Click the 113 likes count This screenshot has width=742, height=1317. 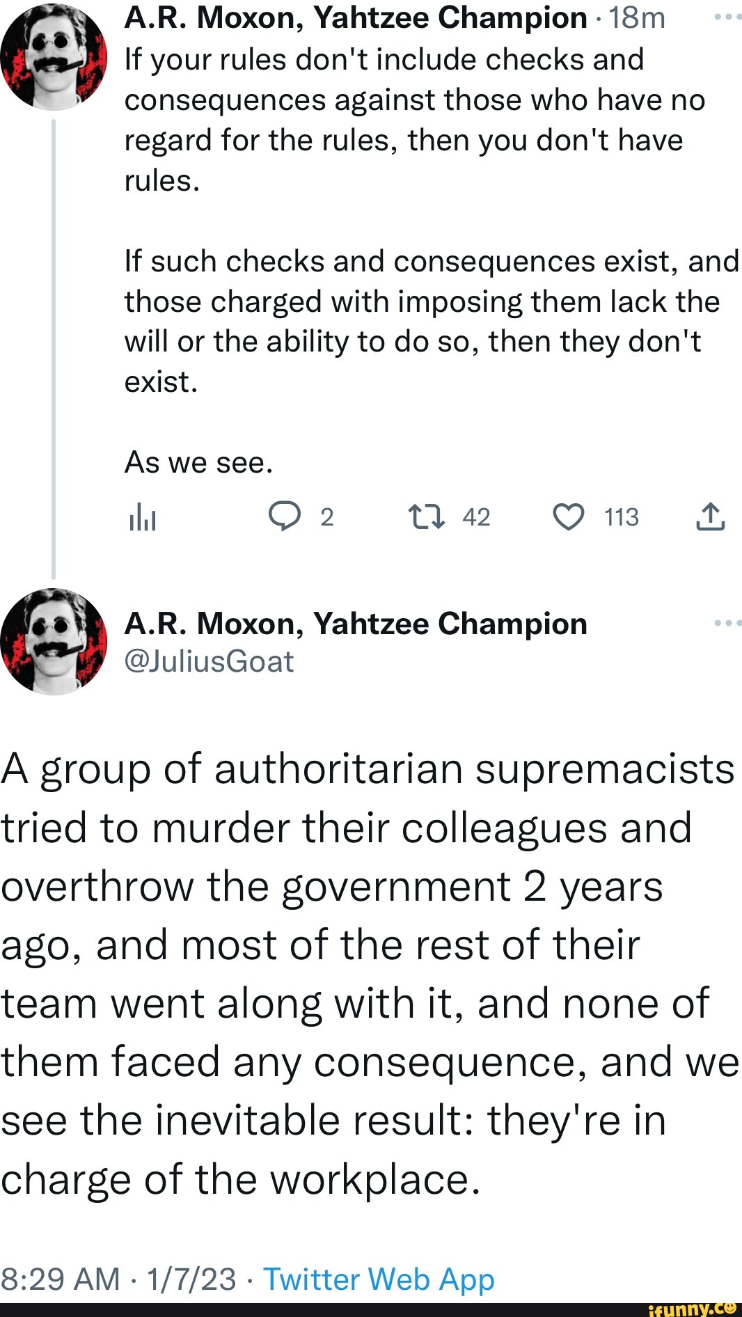[x=622, y=517]
